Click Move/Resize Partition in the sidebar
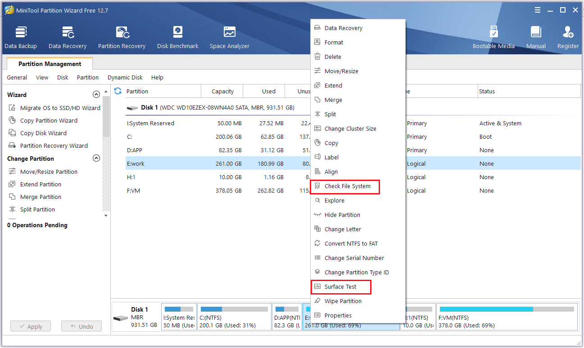The width and height of the screenshot is (584, 348). tap(43, 172)
